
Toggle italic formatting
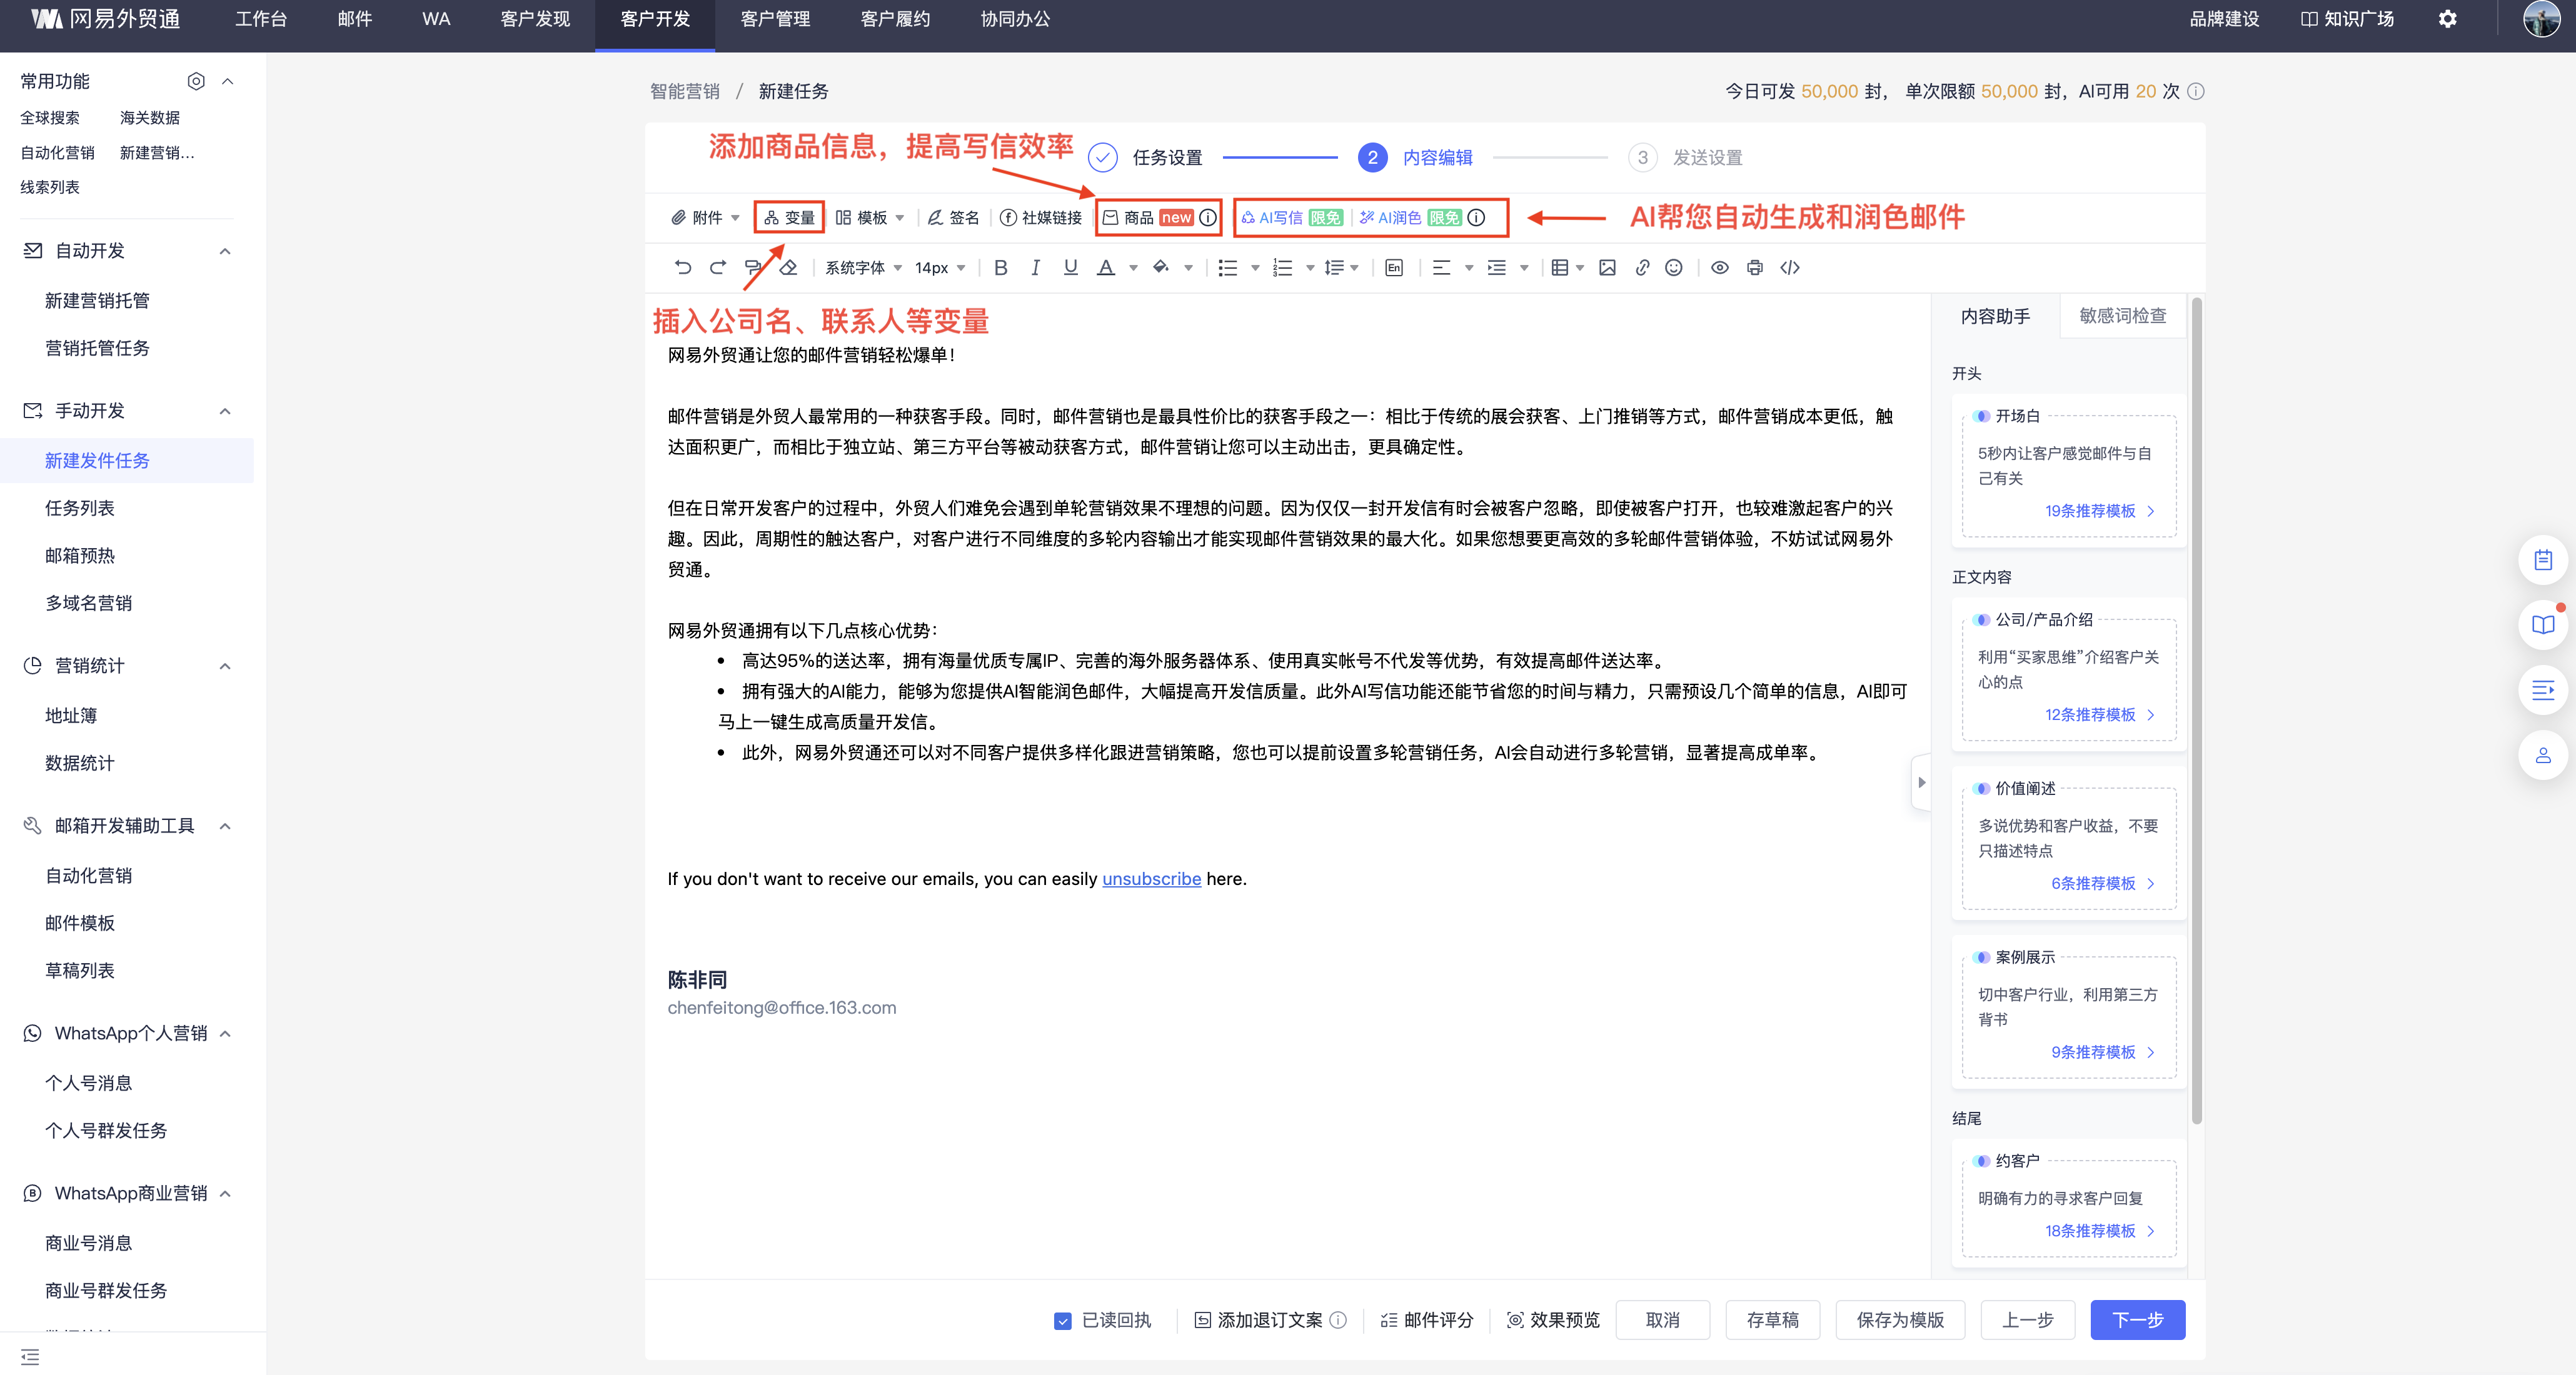click(1035, 267)
